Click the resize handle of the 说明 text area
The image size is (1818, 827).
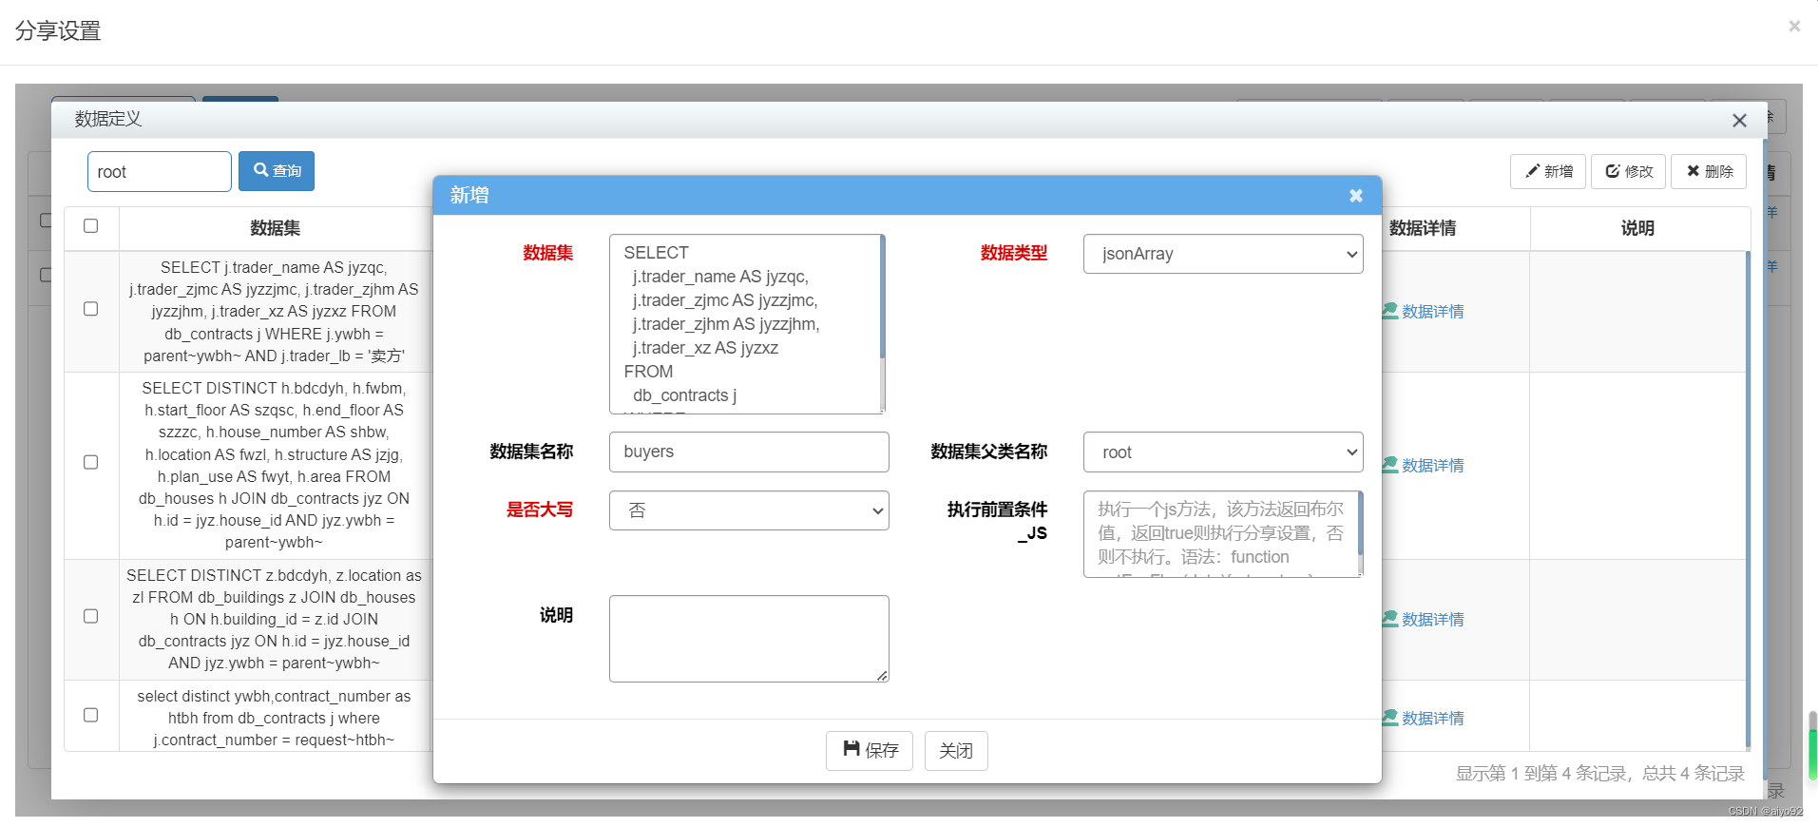tap(882, 675)
